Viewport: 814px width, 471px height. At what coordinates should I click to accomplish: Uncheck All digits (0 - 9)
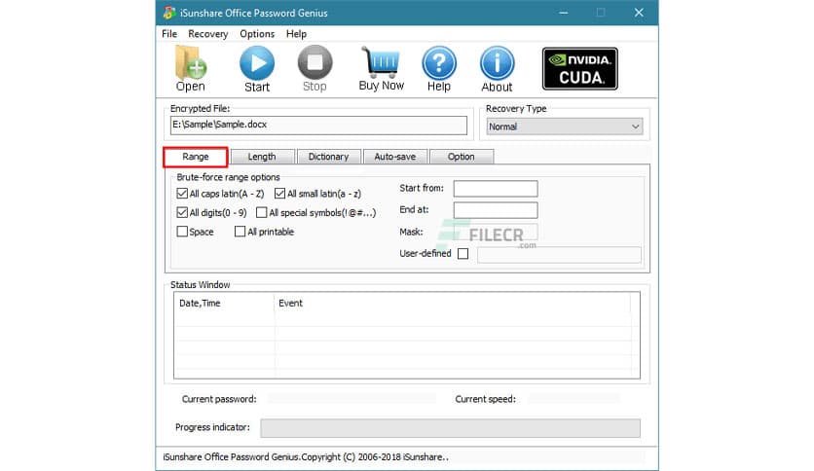[182, 212]
